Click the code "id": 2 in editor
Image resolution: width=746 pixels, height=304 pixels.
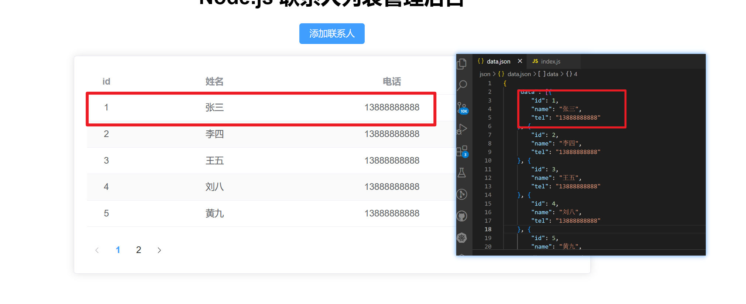click(544, 135)
